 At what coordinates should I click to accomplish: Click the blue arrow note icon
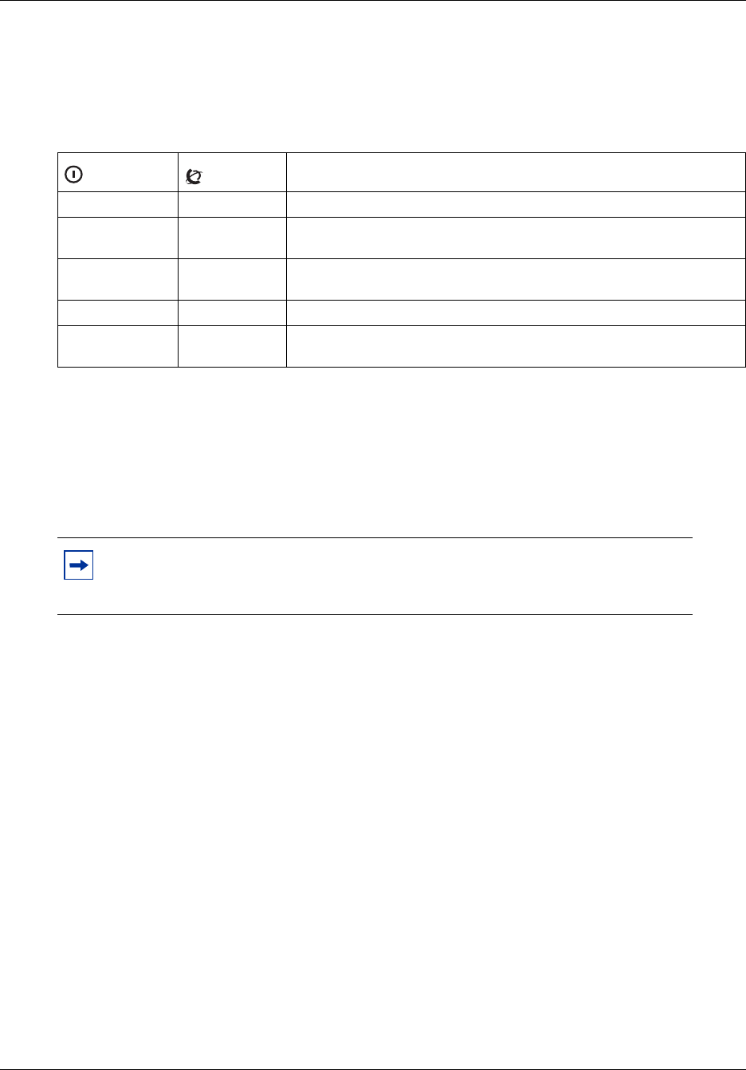[78, 565]
